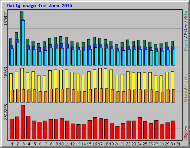Click day 3 on the x-axis
Screen dimensions: 190x148
pyautogui.click(x=23, y=144)
